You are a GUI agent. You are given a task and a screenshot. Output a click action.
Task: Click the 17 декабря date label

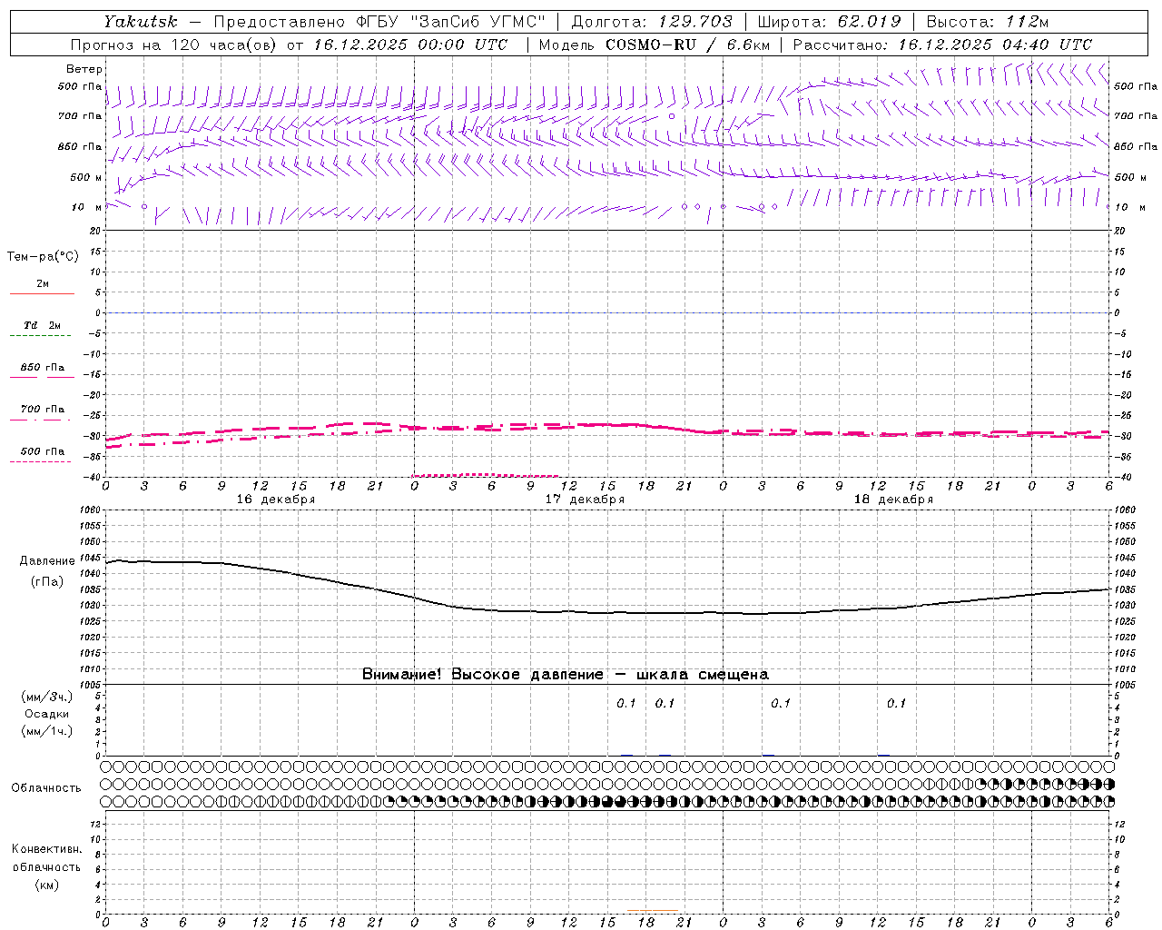585,500
